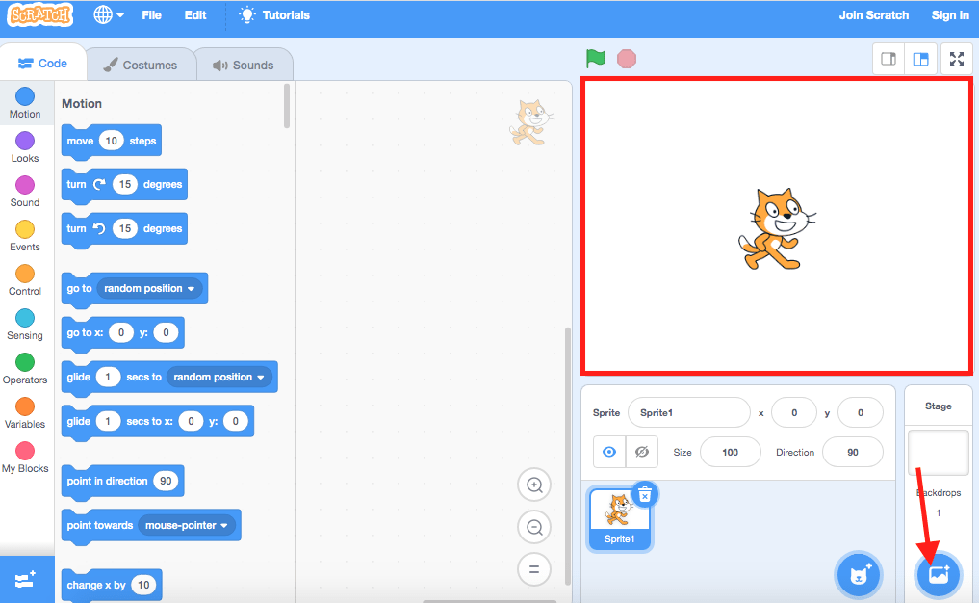Click the sprite Size field

pos(731,452)
